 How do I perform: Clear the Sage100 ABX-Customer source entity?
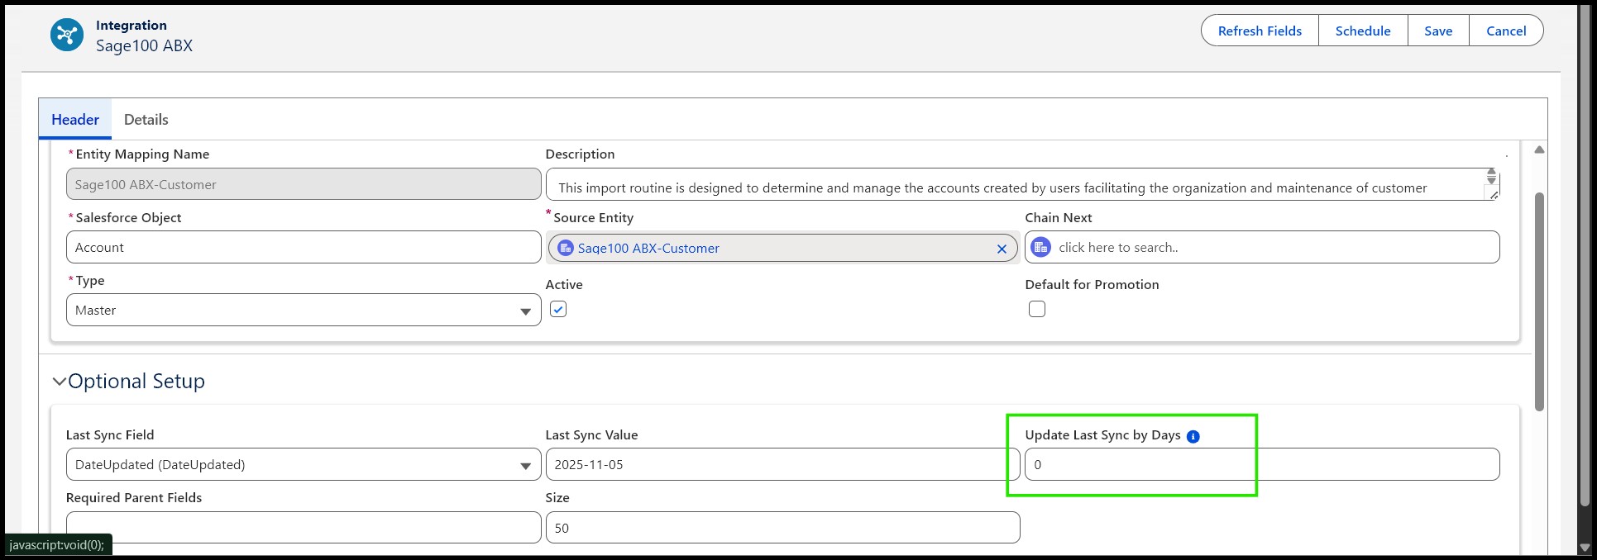pos(1002,249)
